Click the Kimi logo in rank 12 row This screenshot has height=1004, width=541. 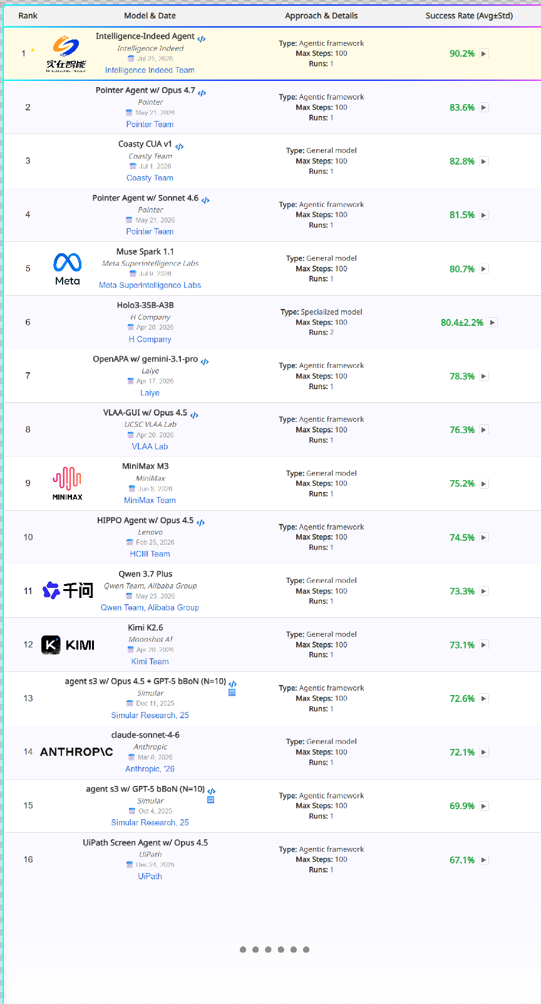pyautogui.click(x=68, y=645)
